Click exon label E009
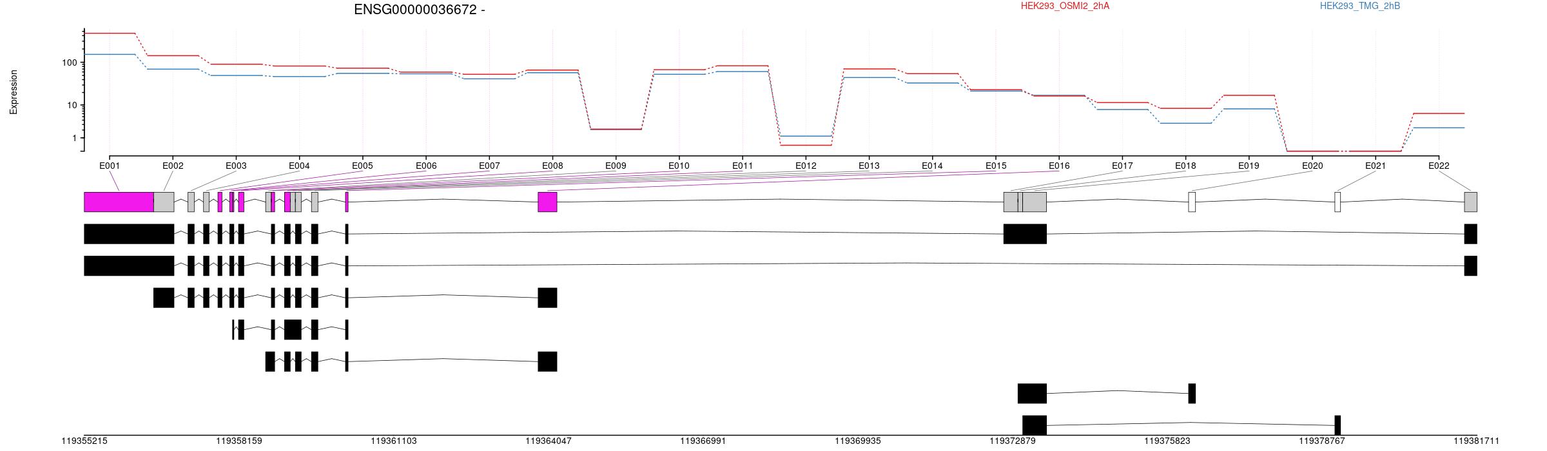 coord(616,166)
